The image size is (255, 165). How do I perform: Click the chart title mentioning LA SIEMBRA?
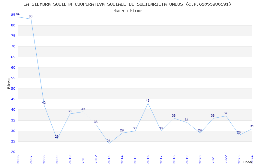127,4
